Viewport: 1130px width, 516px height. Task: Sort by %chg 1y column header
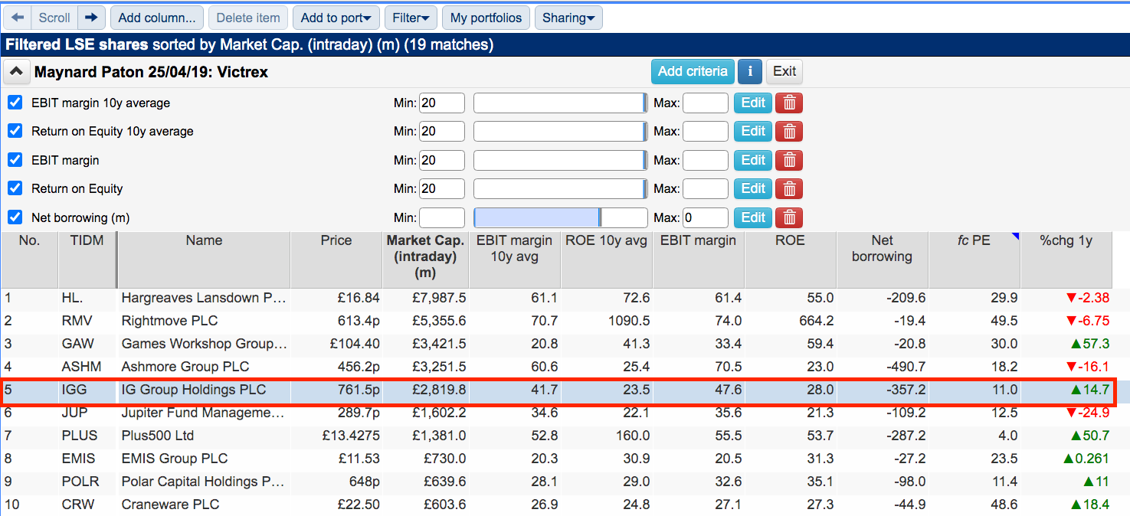(x=1066, y=260)
